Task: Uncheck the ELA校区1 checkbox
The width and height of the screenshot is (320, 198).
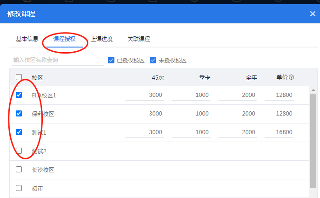Action: point(19,95)
